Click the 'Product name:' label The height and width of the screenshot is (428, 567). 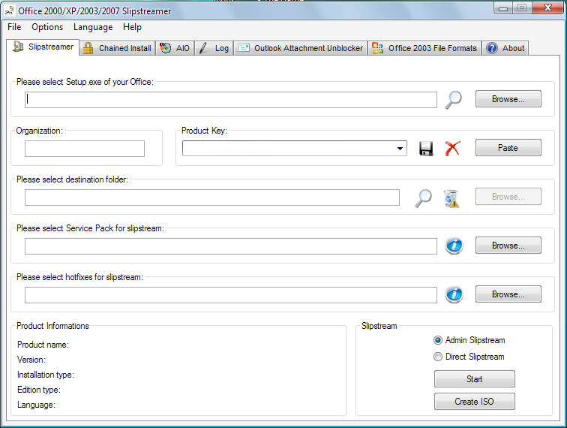43,345
